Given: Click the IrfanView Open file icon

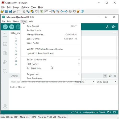Looking at the screenshot, I should (2, 11).
